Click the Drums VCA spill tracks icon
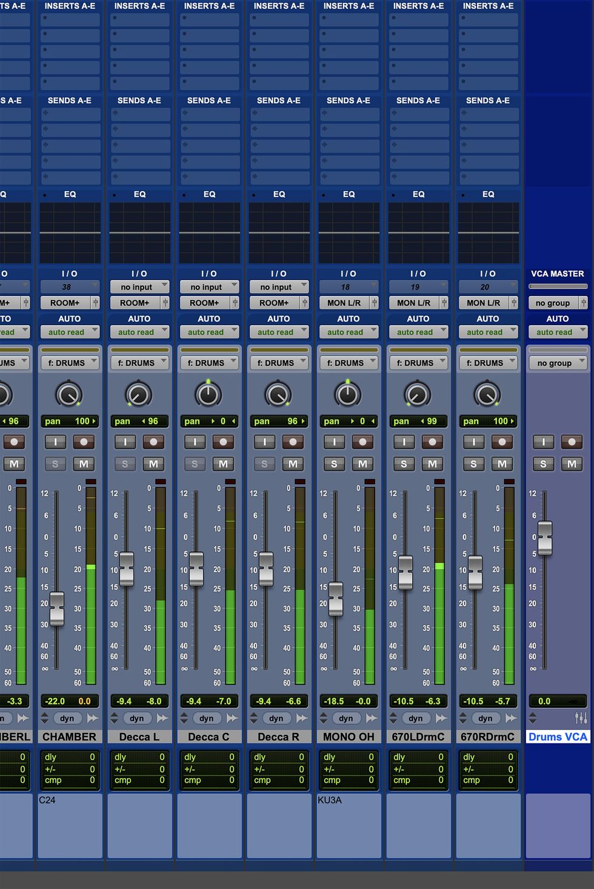This screenshot has width=594, height=889. point(581,718)
